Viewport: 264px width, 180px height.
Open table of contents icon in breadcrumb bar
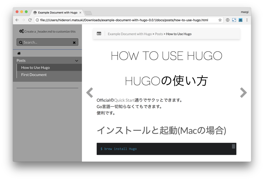point(99,34)
